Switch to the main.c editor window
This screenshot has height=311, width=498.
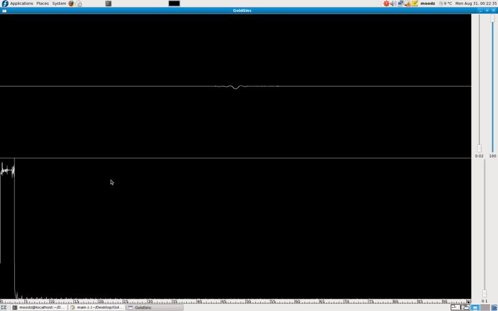[96, 307]
